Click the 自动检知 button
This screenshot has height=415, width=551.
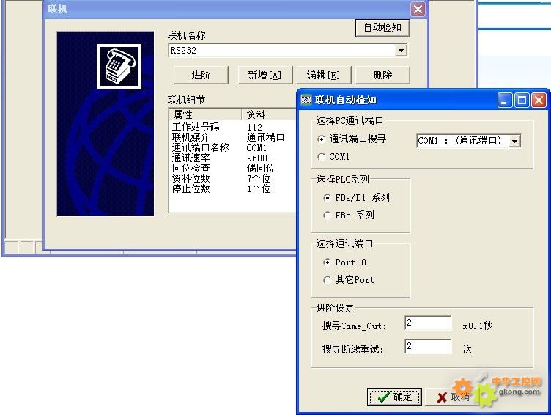382,27
